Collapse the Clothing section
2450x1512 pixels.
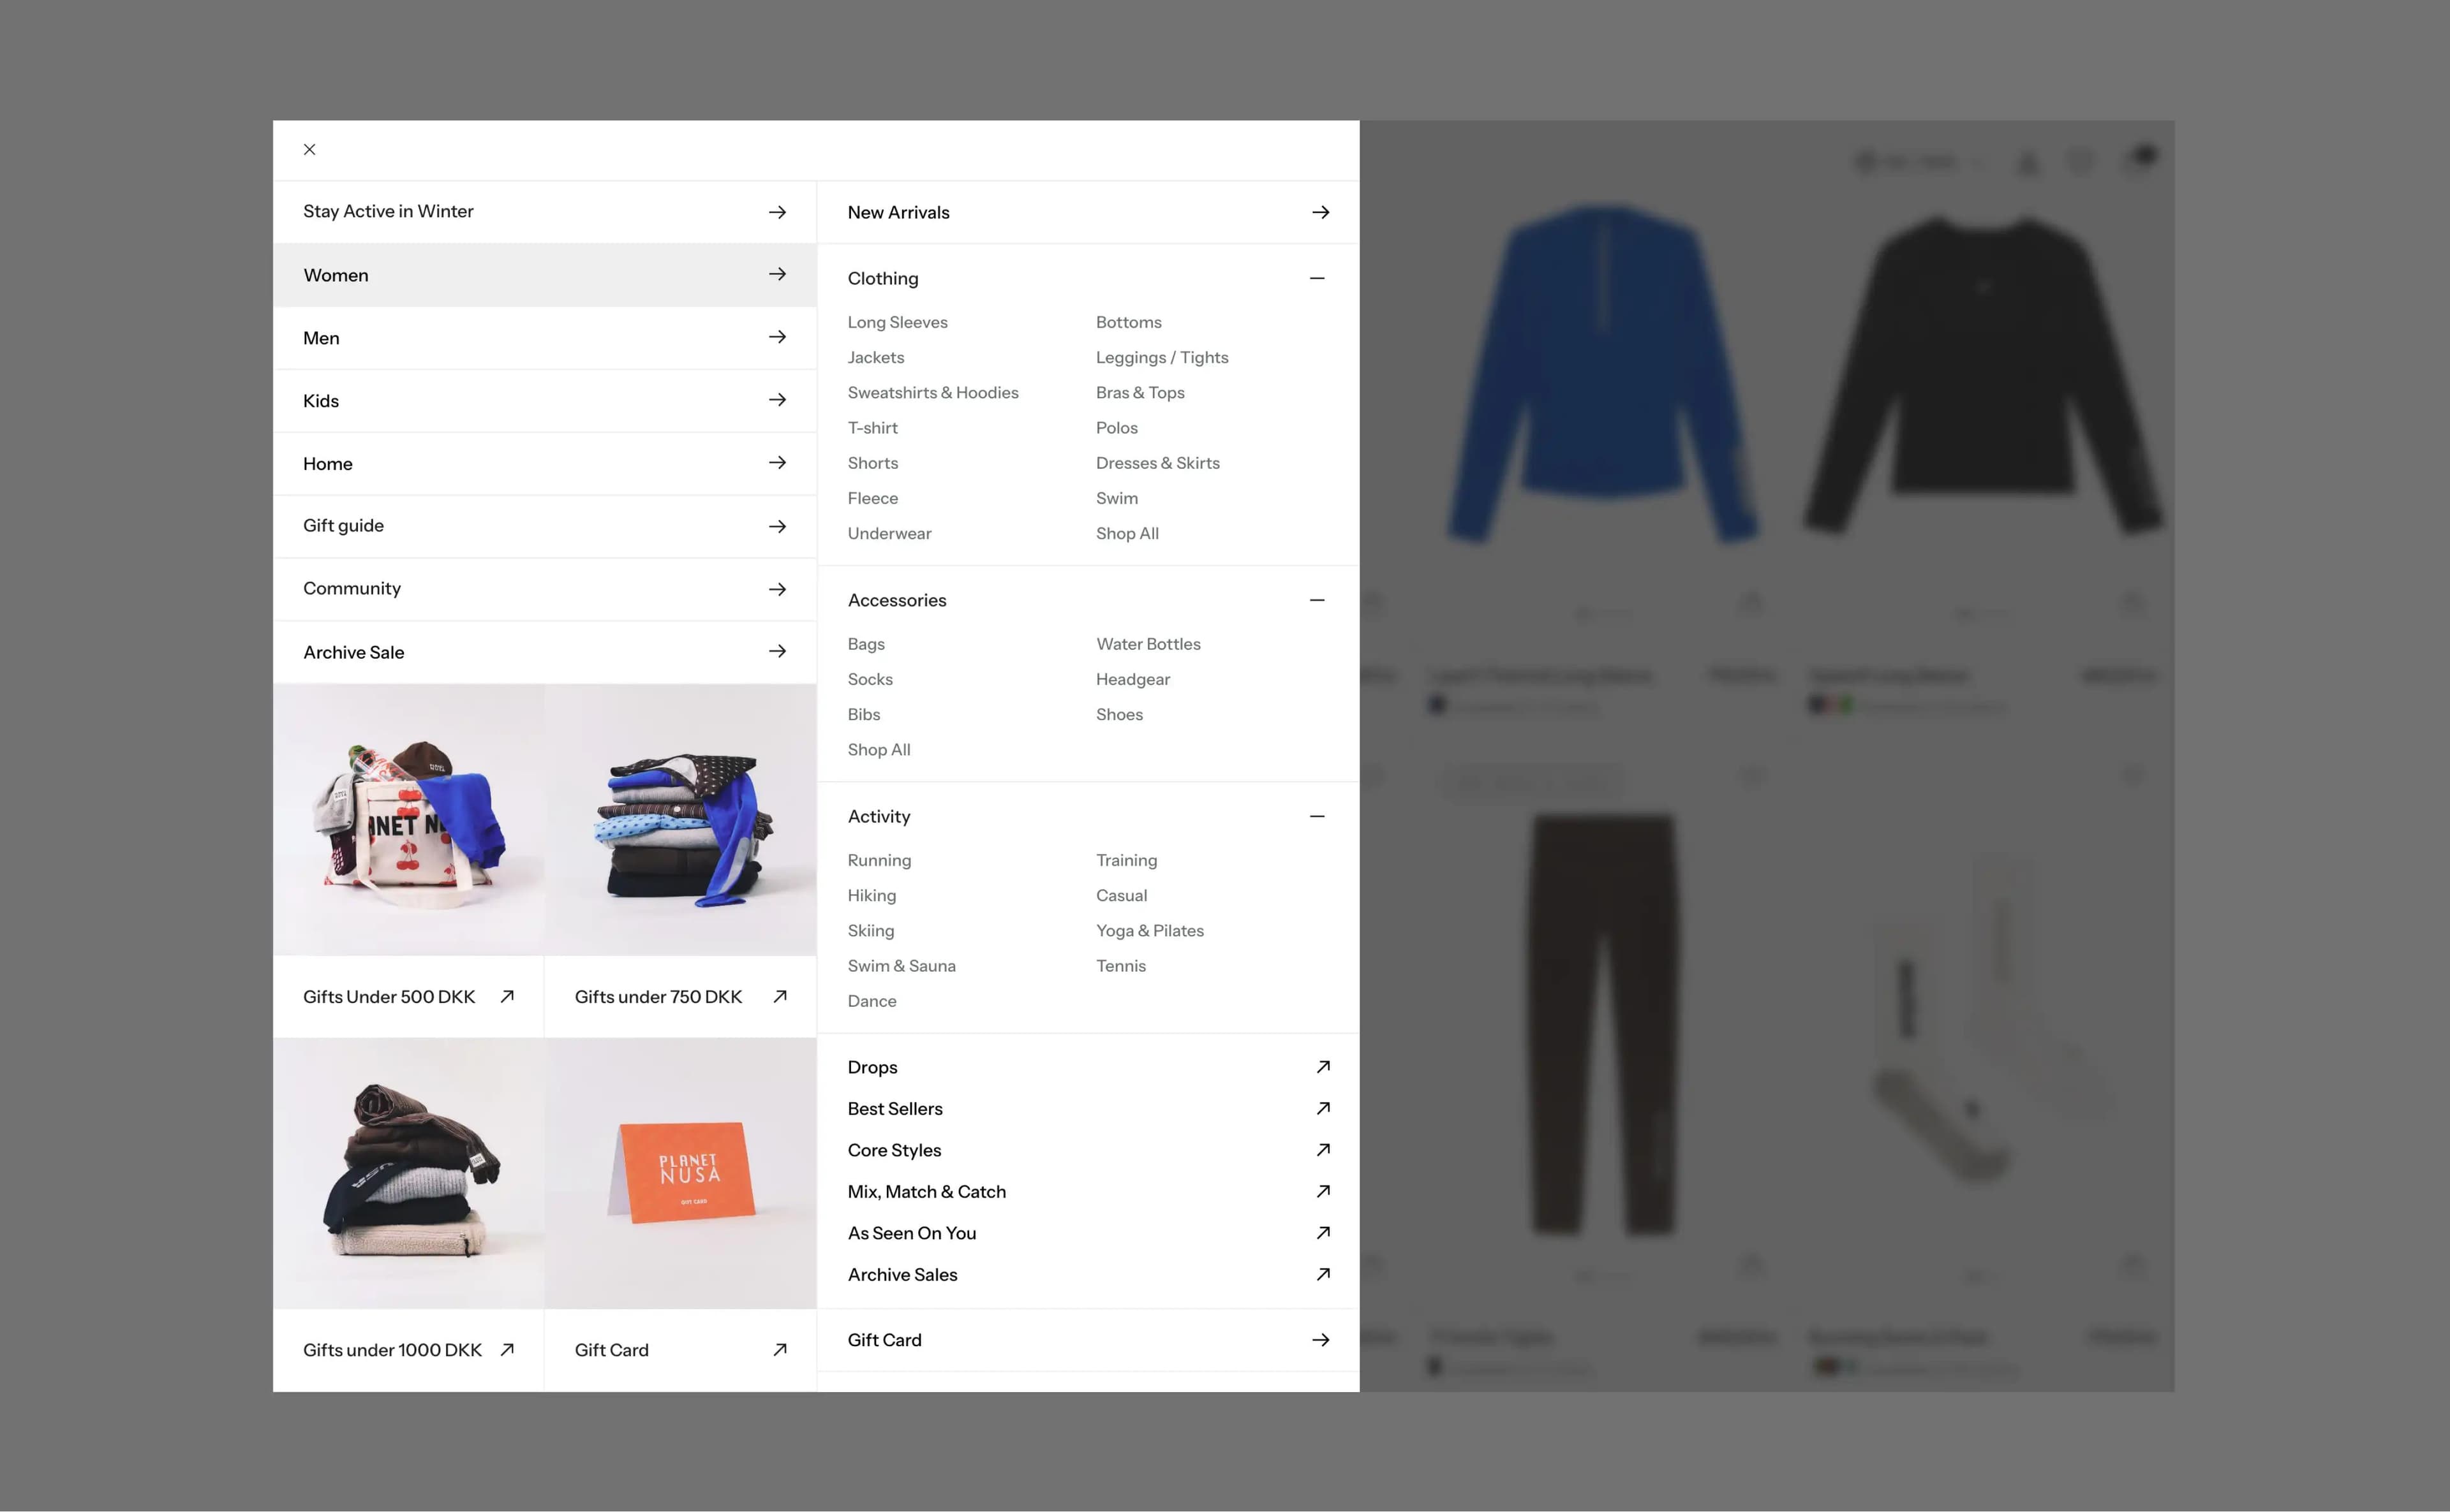1316,279
